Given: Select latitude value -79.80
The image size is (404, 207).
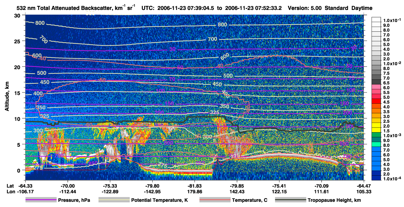Looking at the screenshot, I should [x=152, y=186].
